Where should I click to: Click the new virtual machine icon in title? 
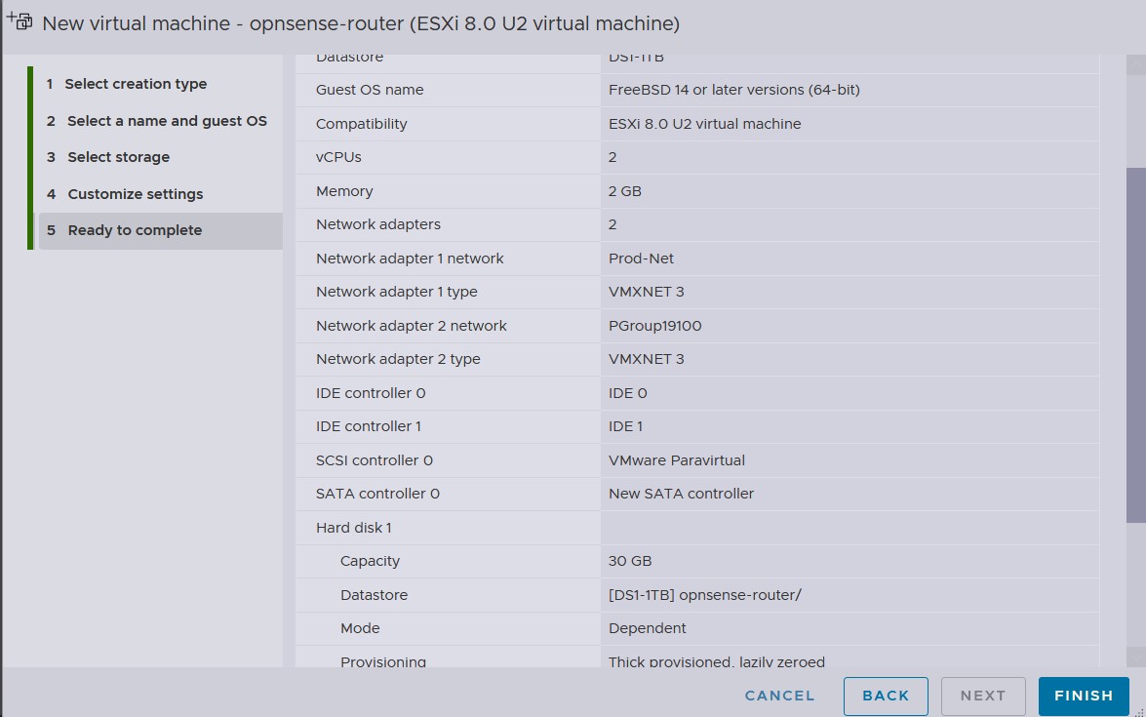pyautogui.click(x=20, y=21)
